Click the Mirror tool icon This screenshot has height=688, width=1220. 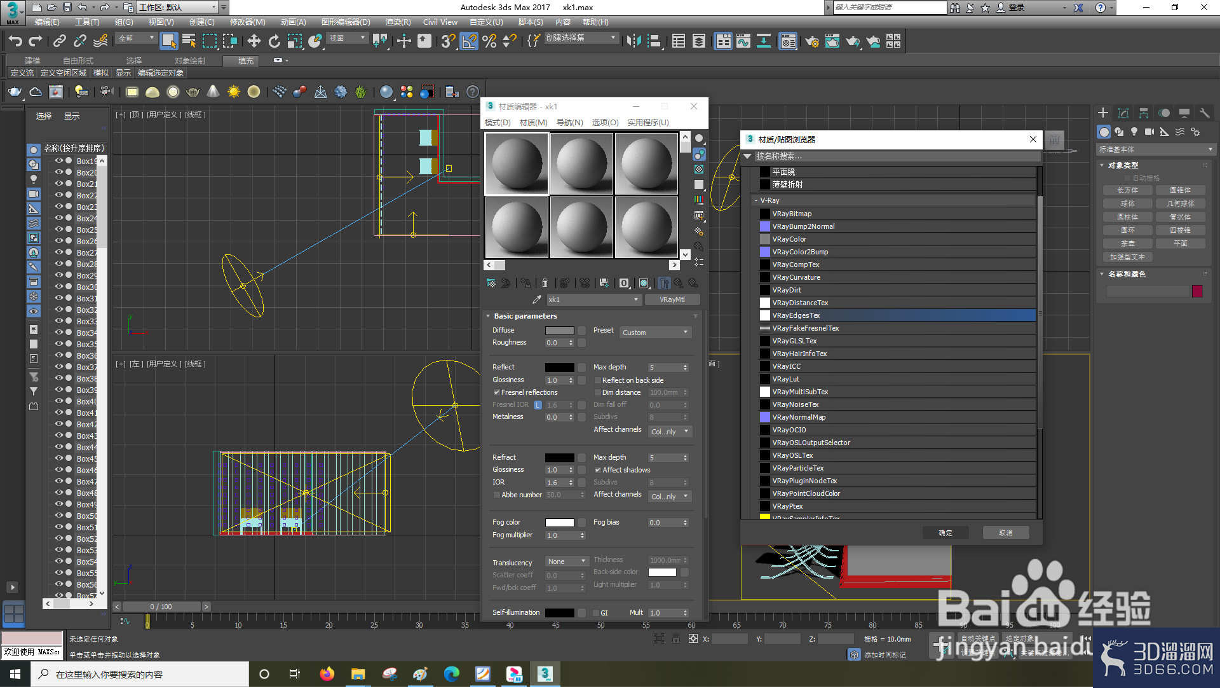pos(634,41)
